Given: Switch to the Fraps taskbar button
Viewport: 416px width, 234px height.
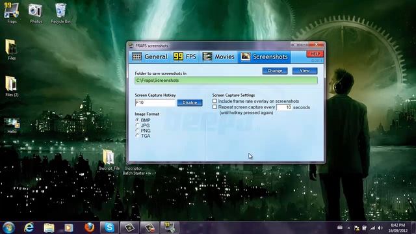Looking at the screenshot, I should pyautogui.click(x=169, y=227).
